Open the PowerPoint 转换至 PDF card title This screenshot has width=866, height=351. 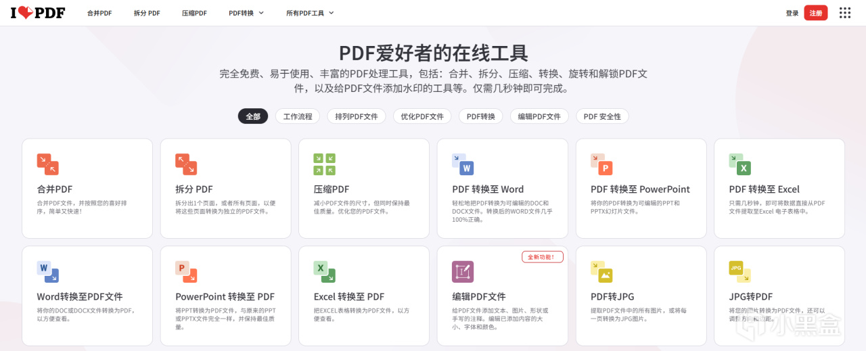point(225,297)
